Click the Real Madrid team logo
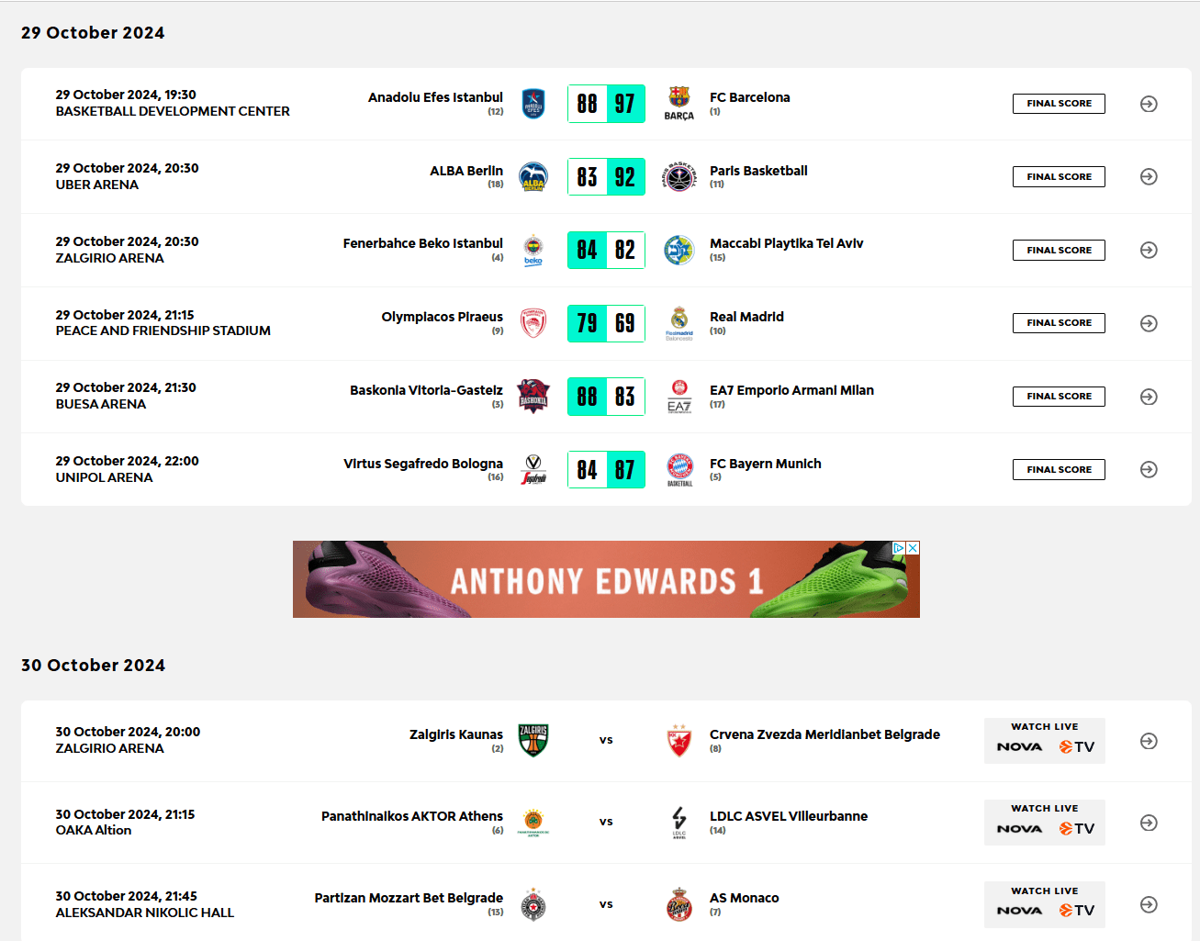 [679, 321]
